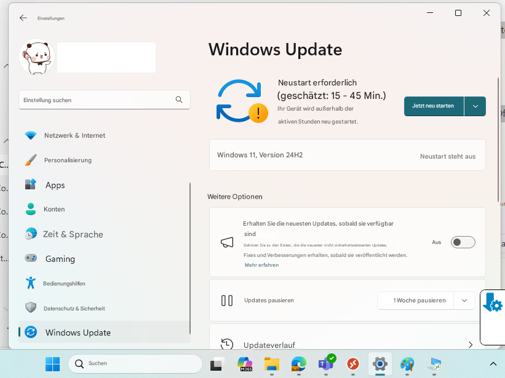Click the Bedienungshilfen accessibility icon
Viewport: 505px width, 378px height.
(x=31, y=283)
